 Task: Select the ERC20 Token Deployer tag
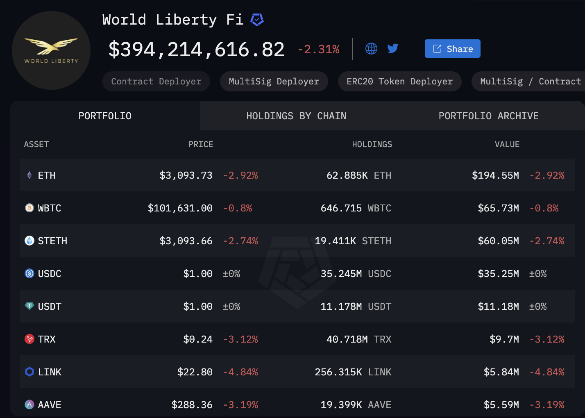click(399, 82)
